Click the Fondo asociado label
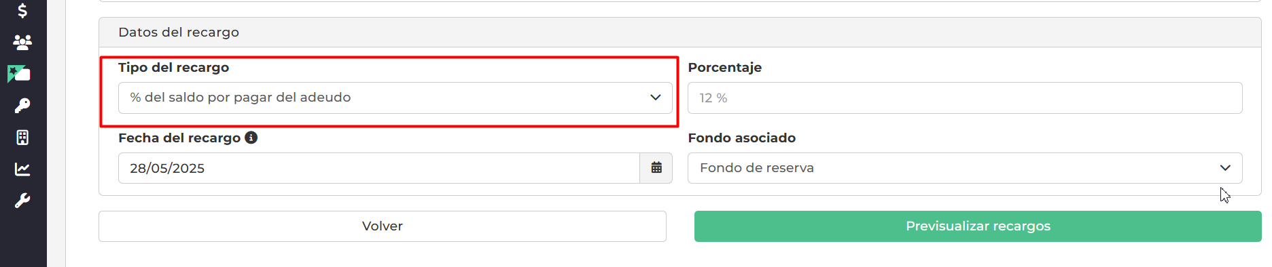1272x267 pixels. pos(742,138)
